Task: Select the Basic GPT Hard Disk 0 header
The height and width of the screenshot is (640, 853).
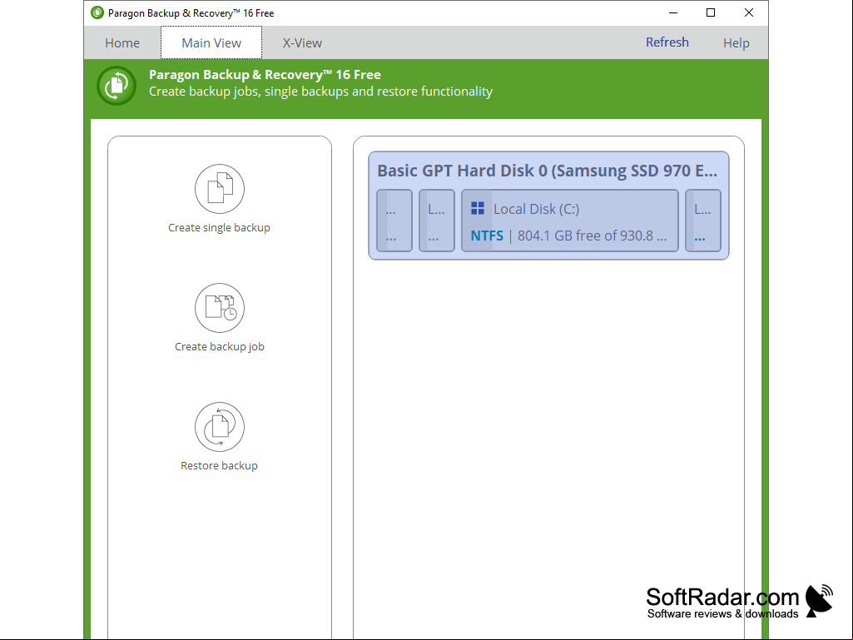Action: point(548,171)
